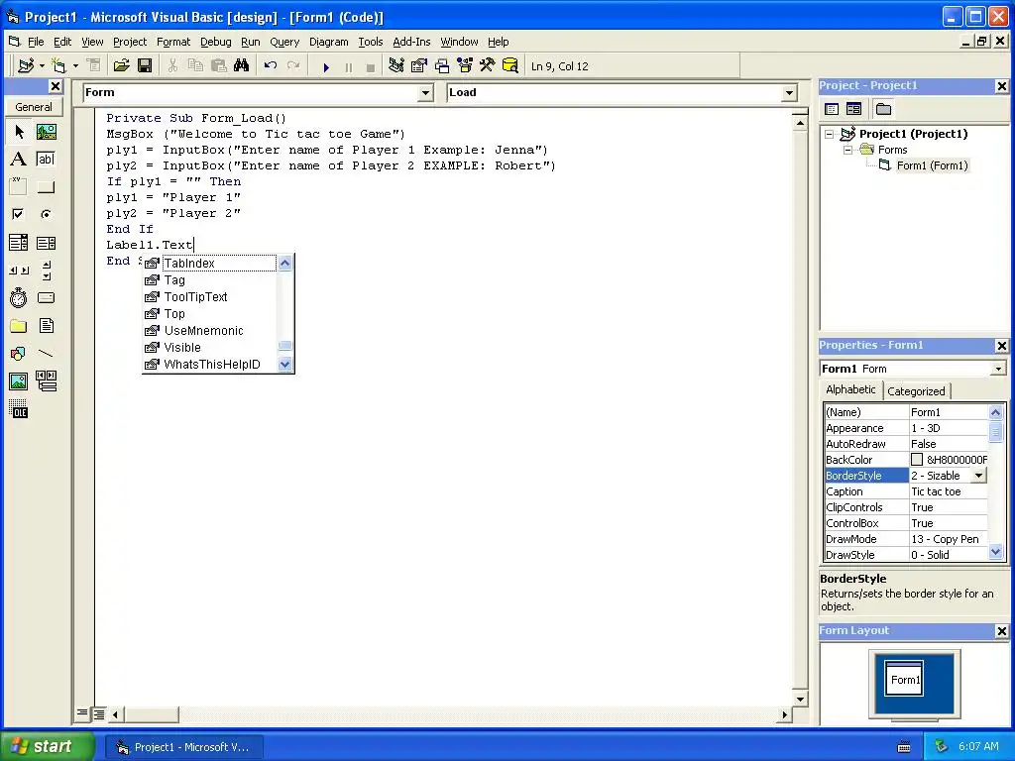Open the Object Browser toolbar icon
This screenshot has height=761, width=1015.
point(465,66)
